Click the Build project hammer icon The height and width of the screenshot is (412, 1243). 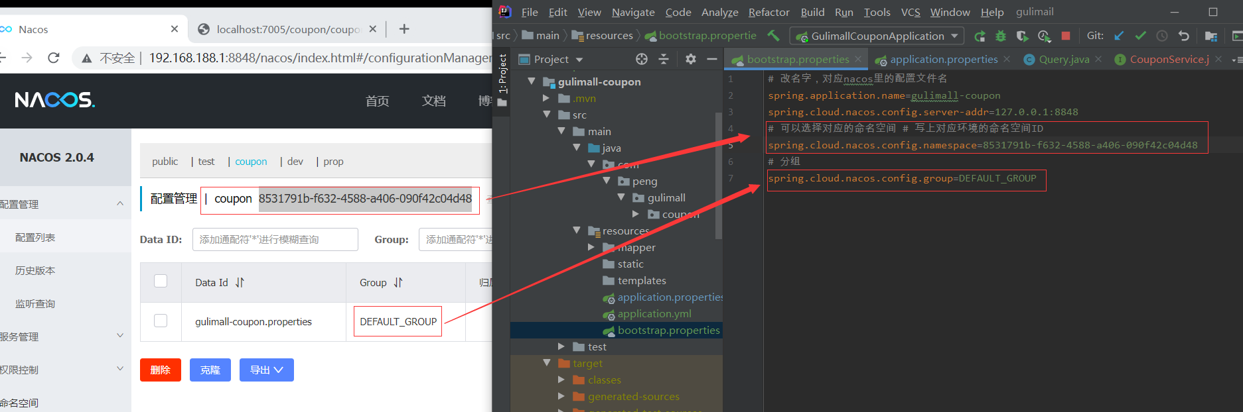[773, 35]
